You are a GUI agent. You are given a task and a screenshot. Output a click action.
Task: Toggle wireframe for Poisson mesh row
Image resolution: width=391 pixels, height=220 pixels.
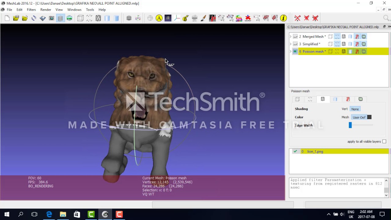click(x=344, y=51)
